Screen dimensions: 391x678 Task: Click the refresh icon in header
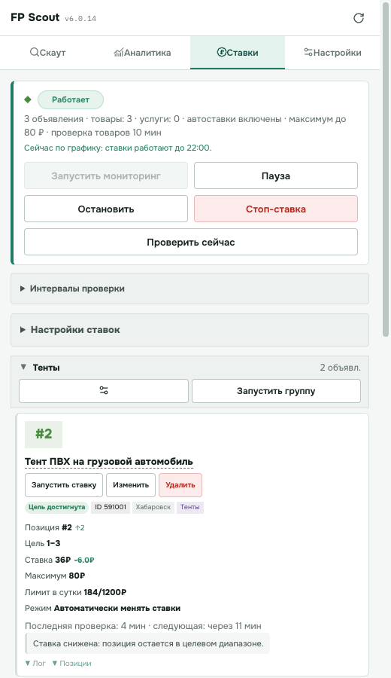click(359, 18)
